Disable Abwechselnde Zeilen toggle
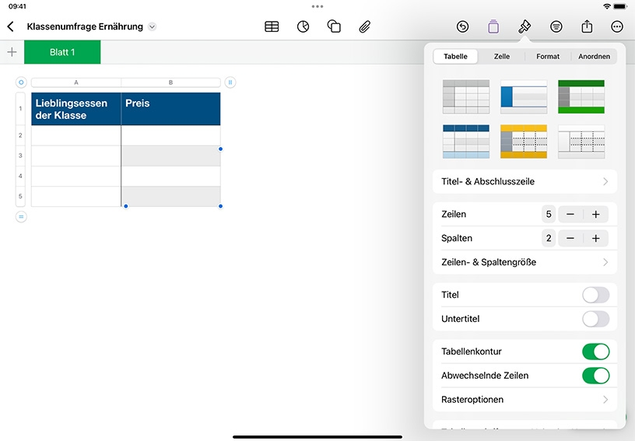Viewport: 635px width, 441px height. point(595,376)
